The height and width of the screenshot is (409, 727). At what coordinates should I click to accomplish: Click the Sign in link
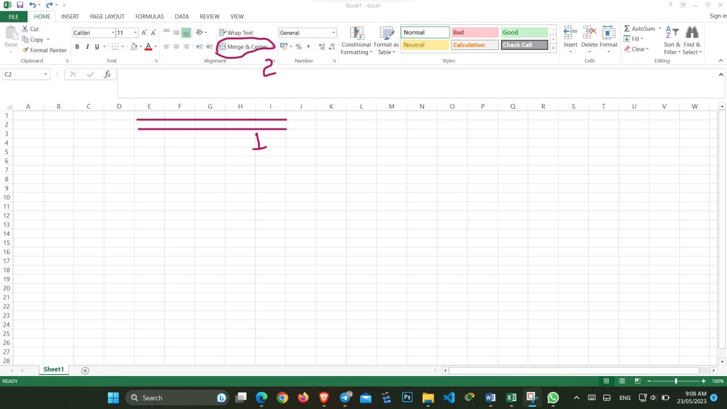[x=718, y=16]
